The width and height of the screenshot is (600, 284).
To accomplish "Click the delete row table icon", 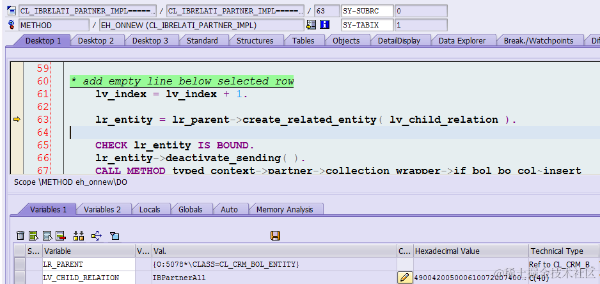I will point(61,236).
